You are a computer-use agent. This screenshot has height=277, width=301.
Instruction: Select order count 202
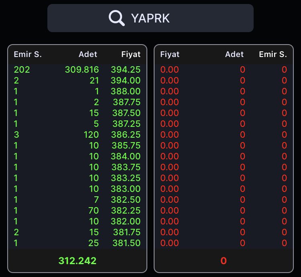coord(22,69)
